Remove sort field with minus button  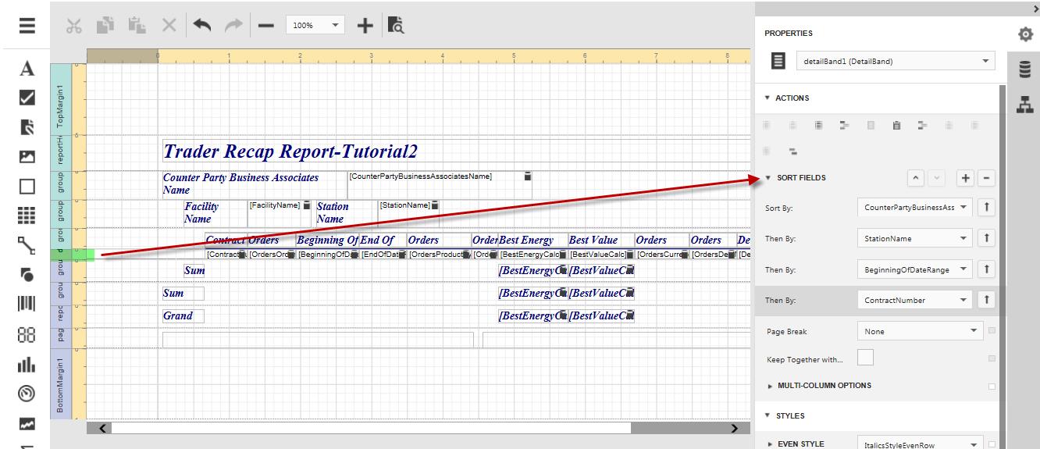pyautogui.click(x=987, y=178)
